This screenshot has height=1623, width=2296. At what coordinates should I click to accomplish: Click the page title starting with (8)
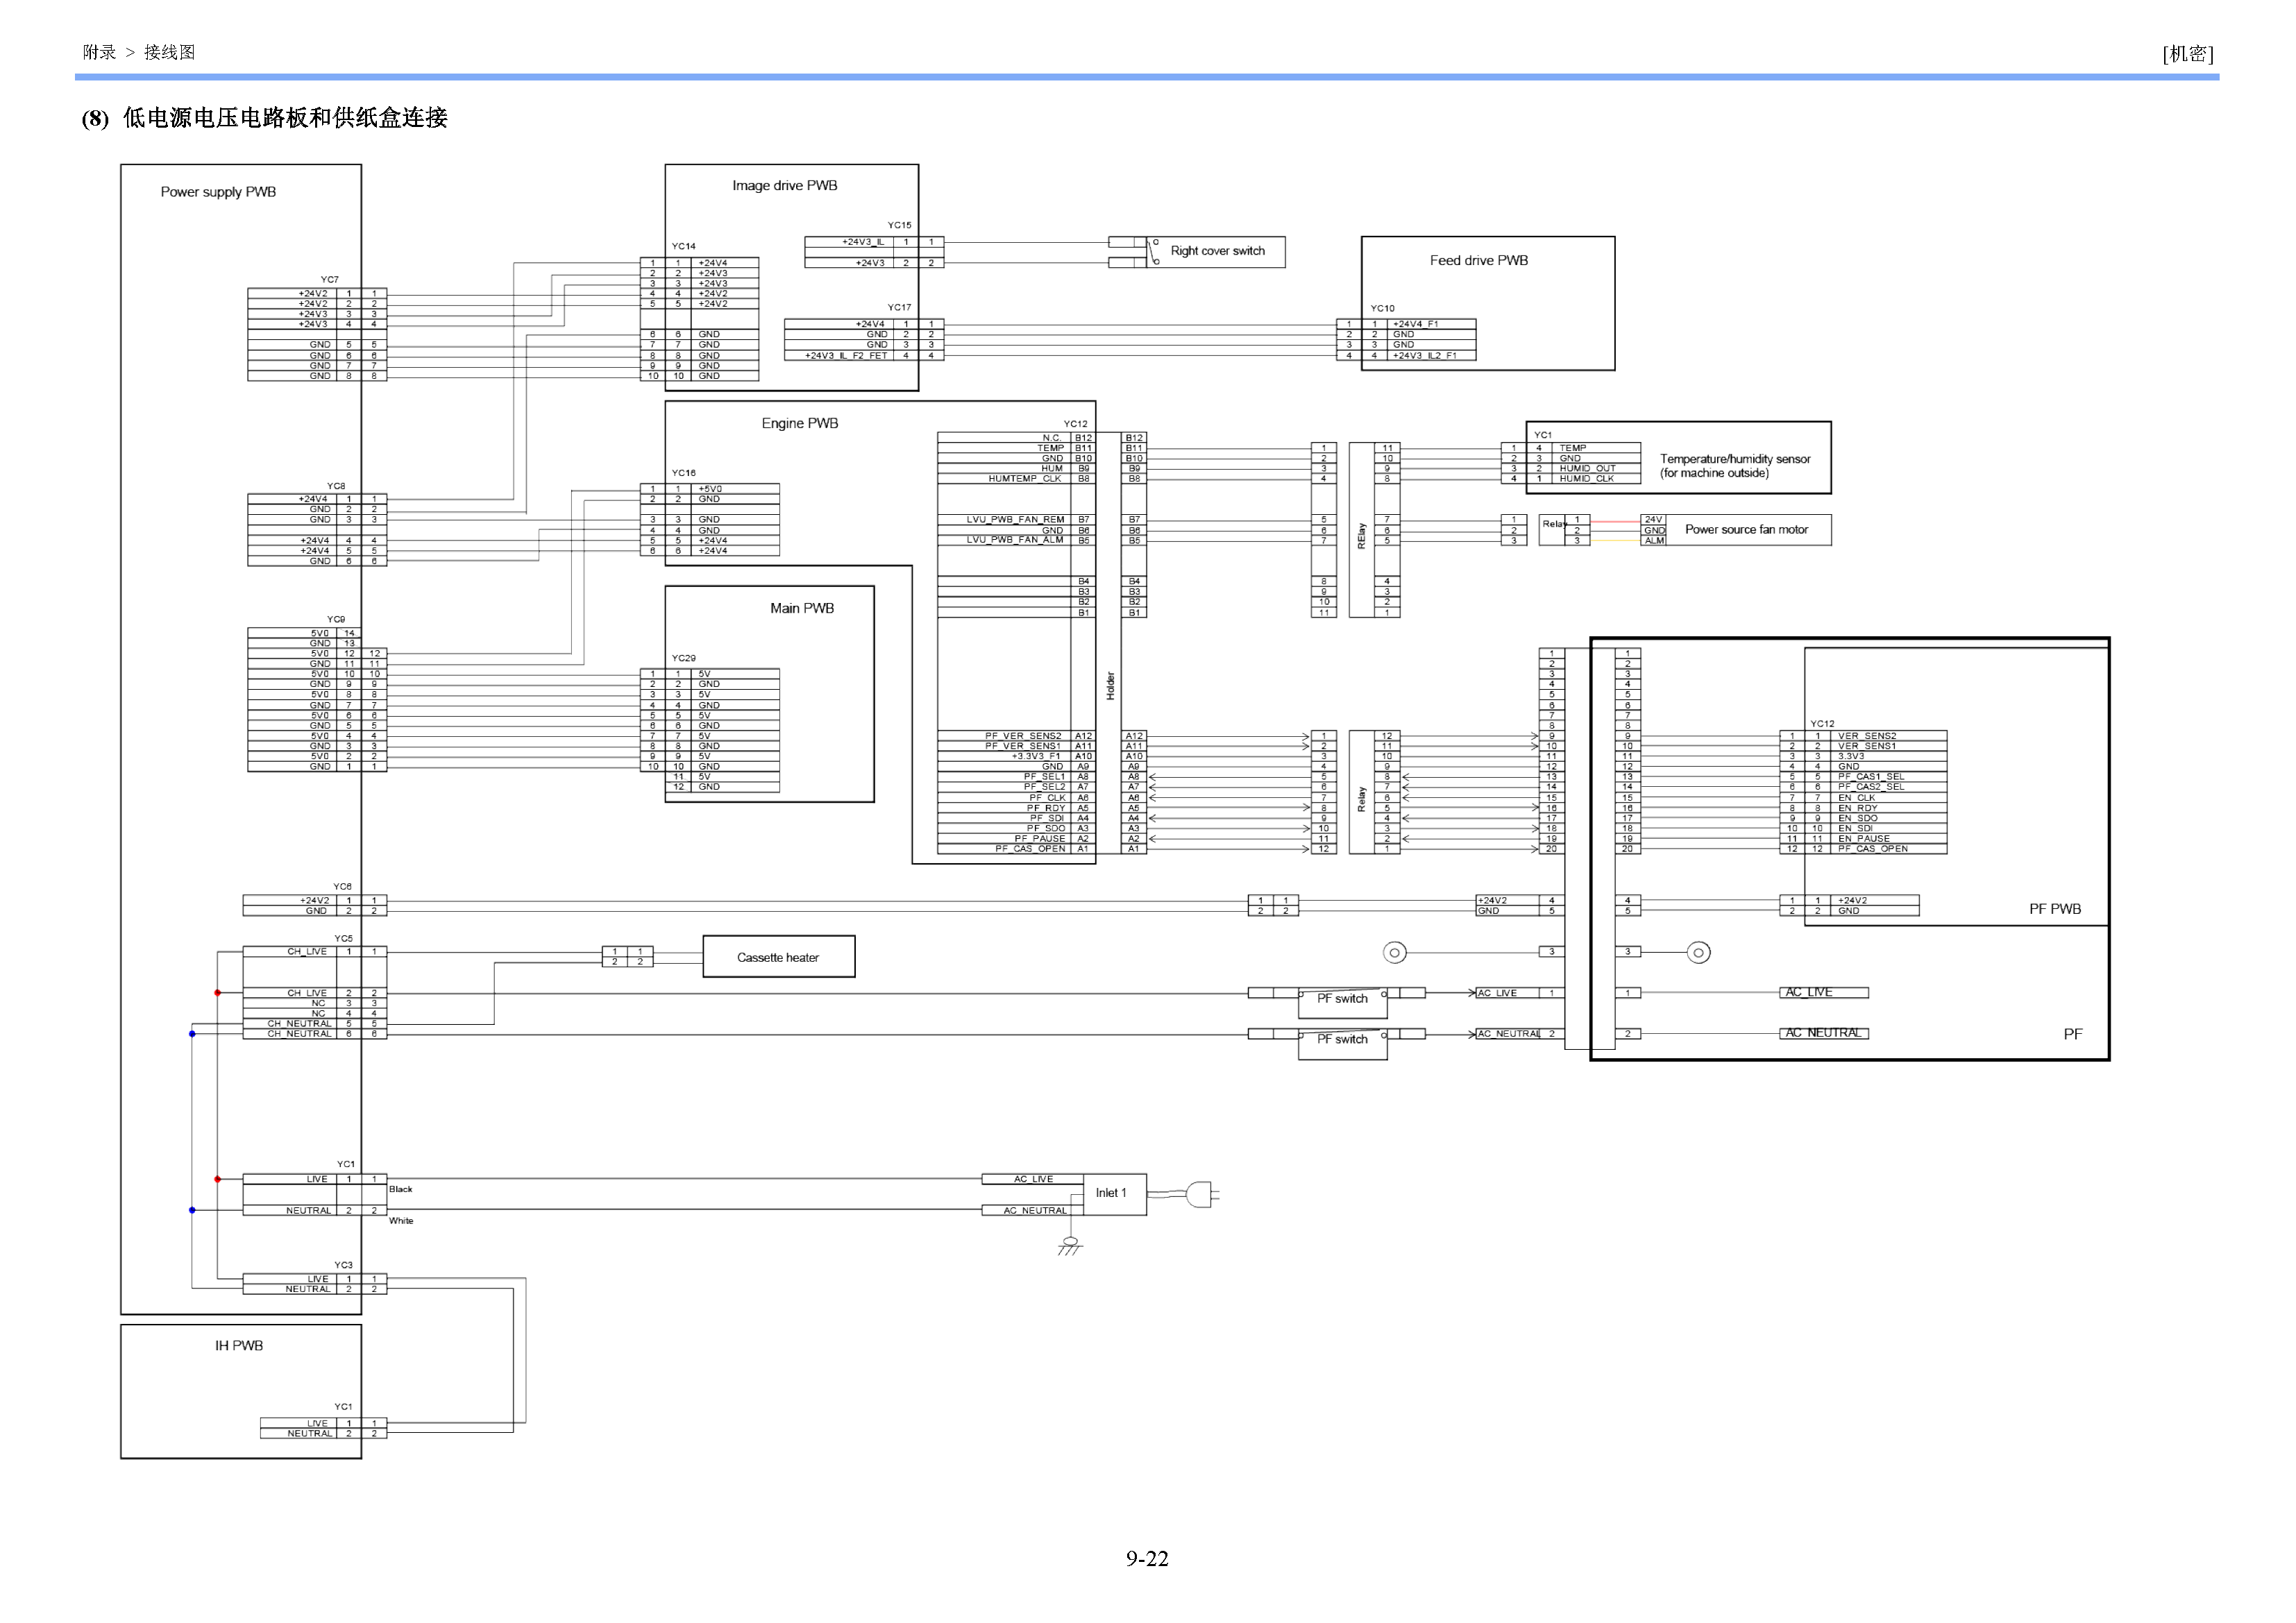264,118
